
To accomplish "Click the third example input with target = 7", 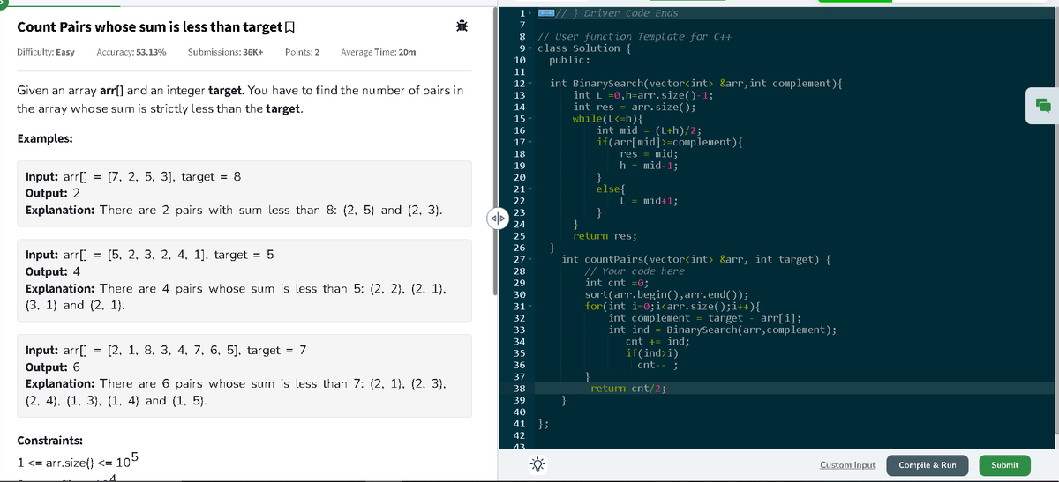I will (166, 350).
